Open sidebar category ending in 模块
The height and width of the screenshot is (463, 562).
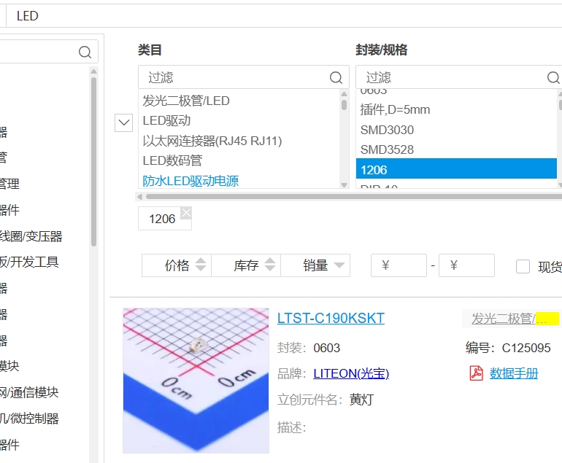9,366
